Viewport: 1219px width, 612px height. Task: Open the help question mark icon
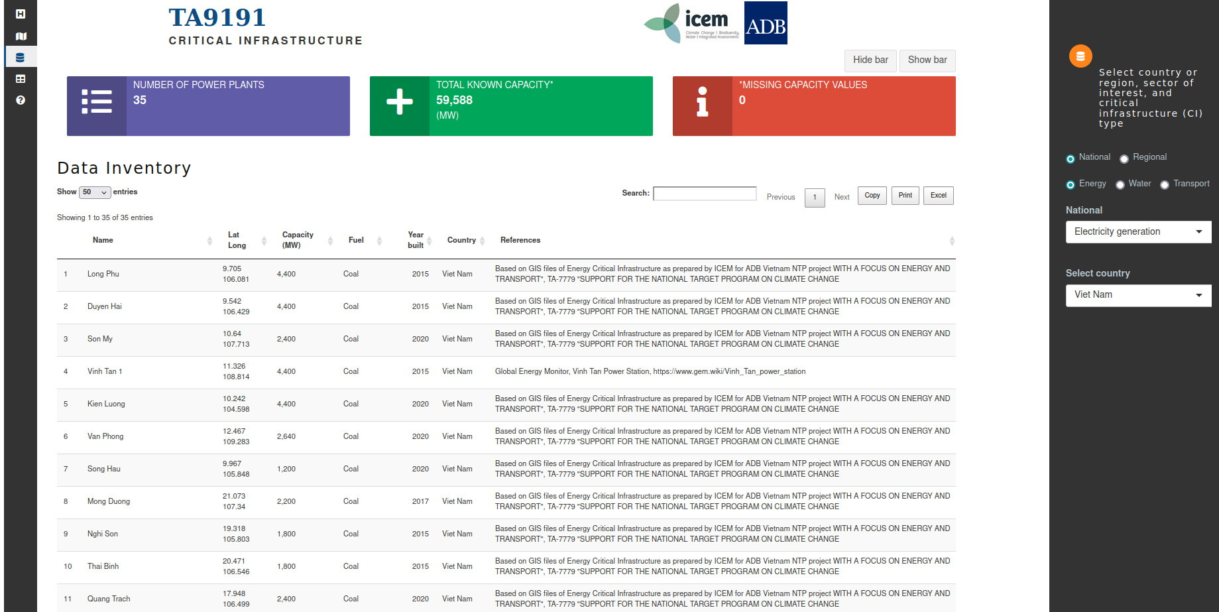(x=21, y=100)
